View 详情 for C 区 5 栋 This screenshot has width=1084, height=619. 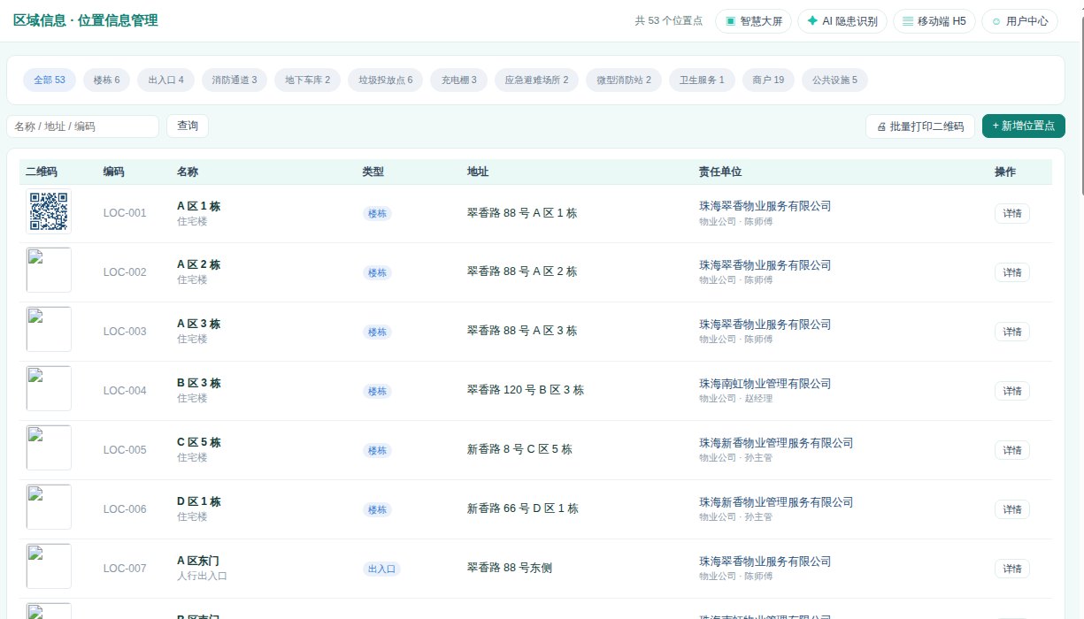tap(1012, 450)
